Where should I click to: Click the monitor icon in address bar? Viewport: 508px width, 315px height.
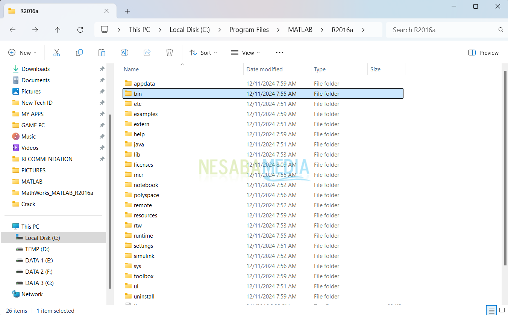click(105, 30)
